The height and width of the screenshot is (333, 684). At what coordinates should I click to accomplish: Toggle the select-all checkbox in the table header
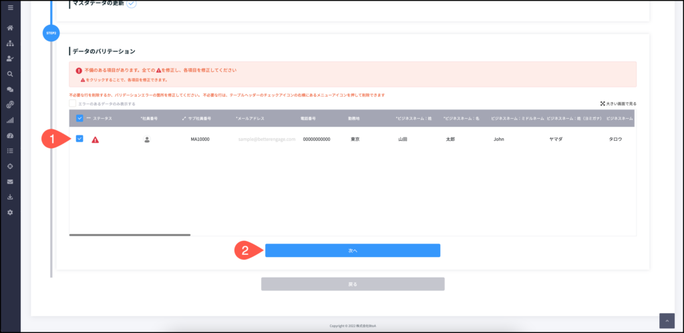tap(80, 118)
